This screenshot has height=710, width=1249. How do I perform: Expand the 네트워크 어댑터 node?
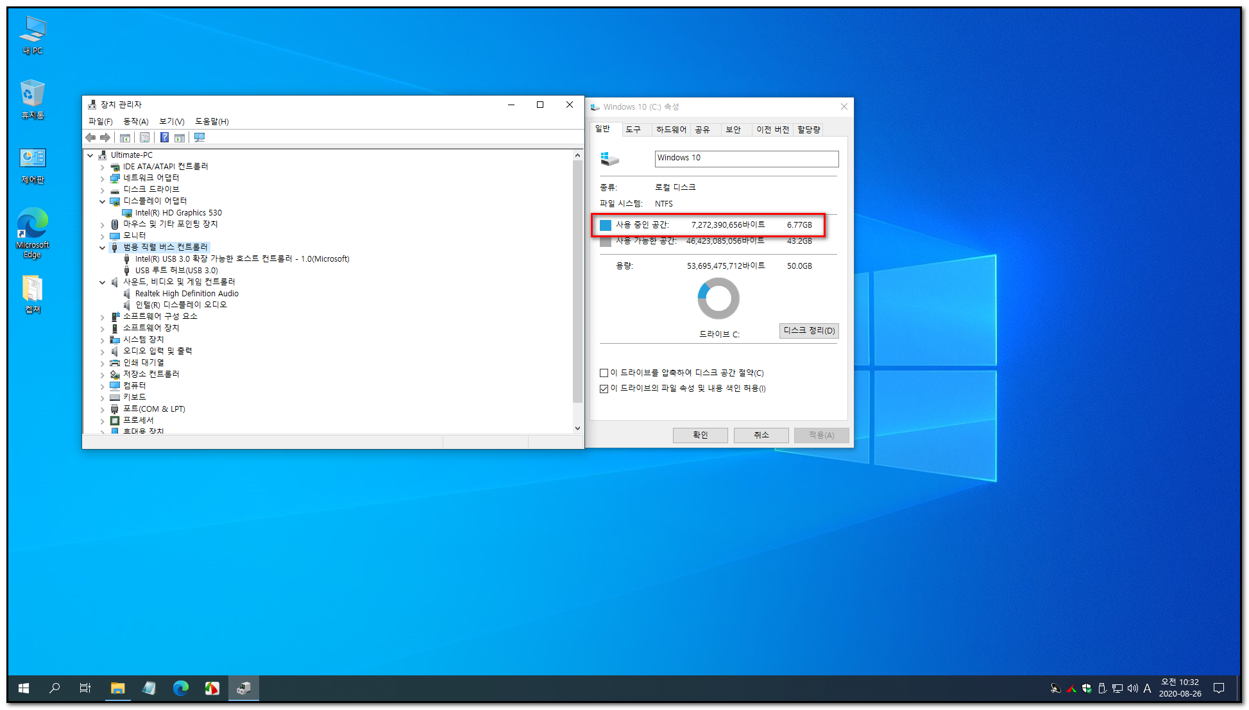pyautogui.click(x=102, y=178)
